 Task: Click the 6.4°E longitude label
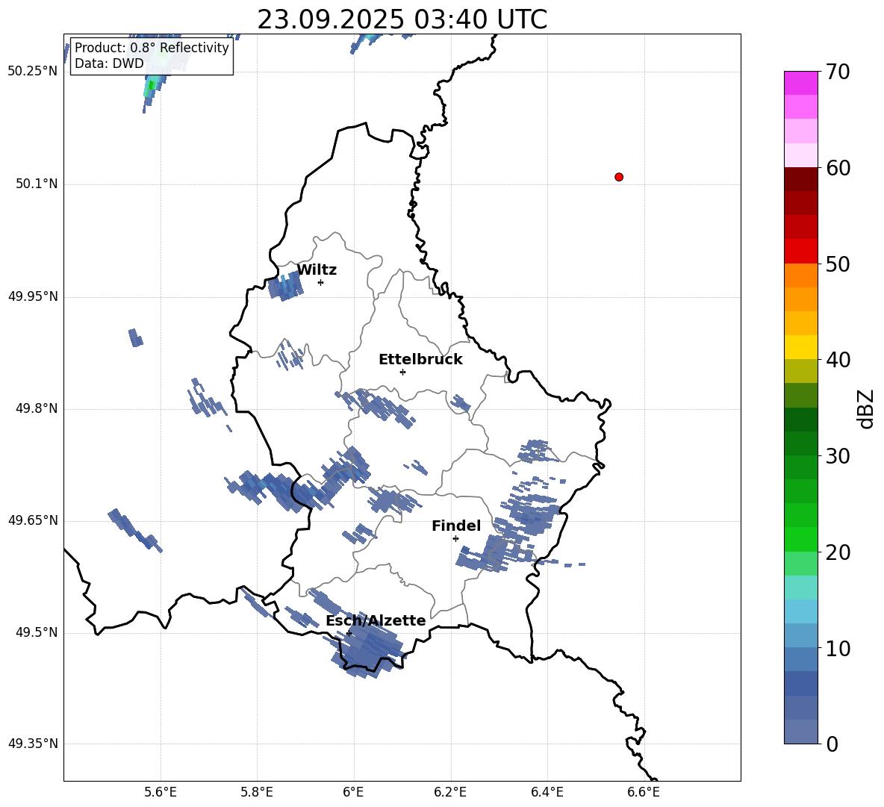547,792
